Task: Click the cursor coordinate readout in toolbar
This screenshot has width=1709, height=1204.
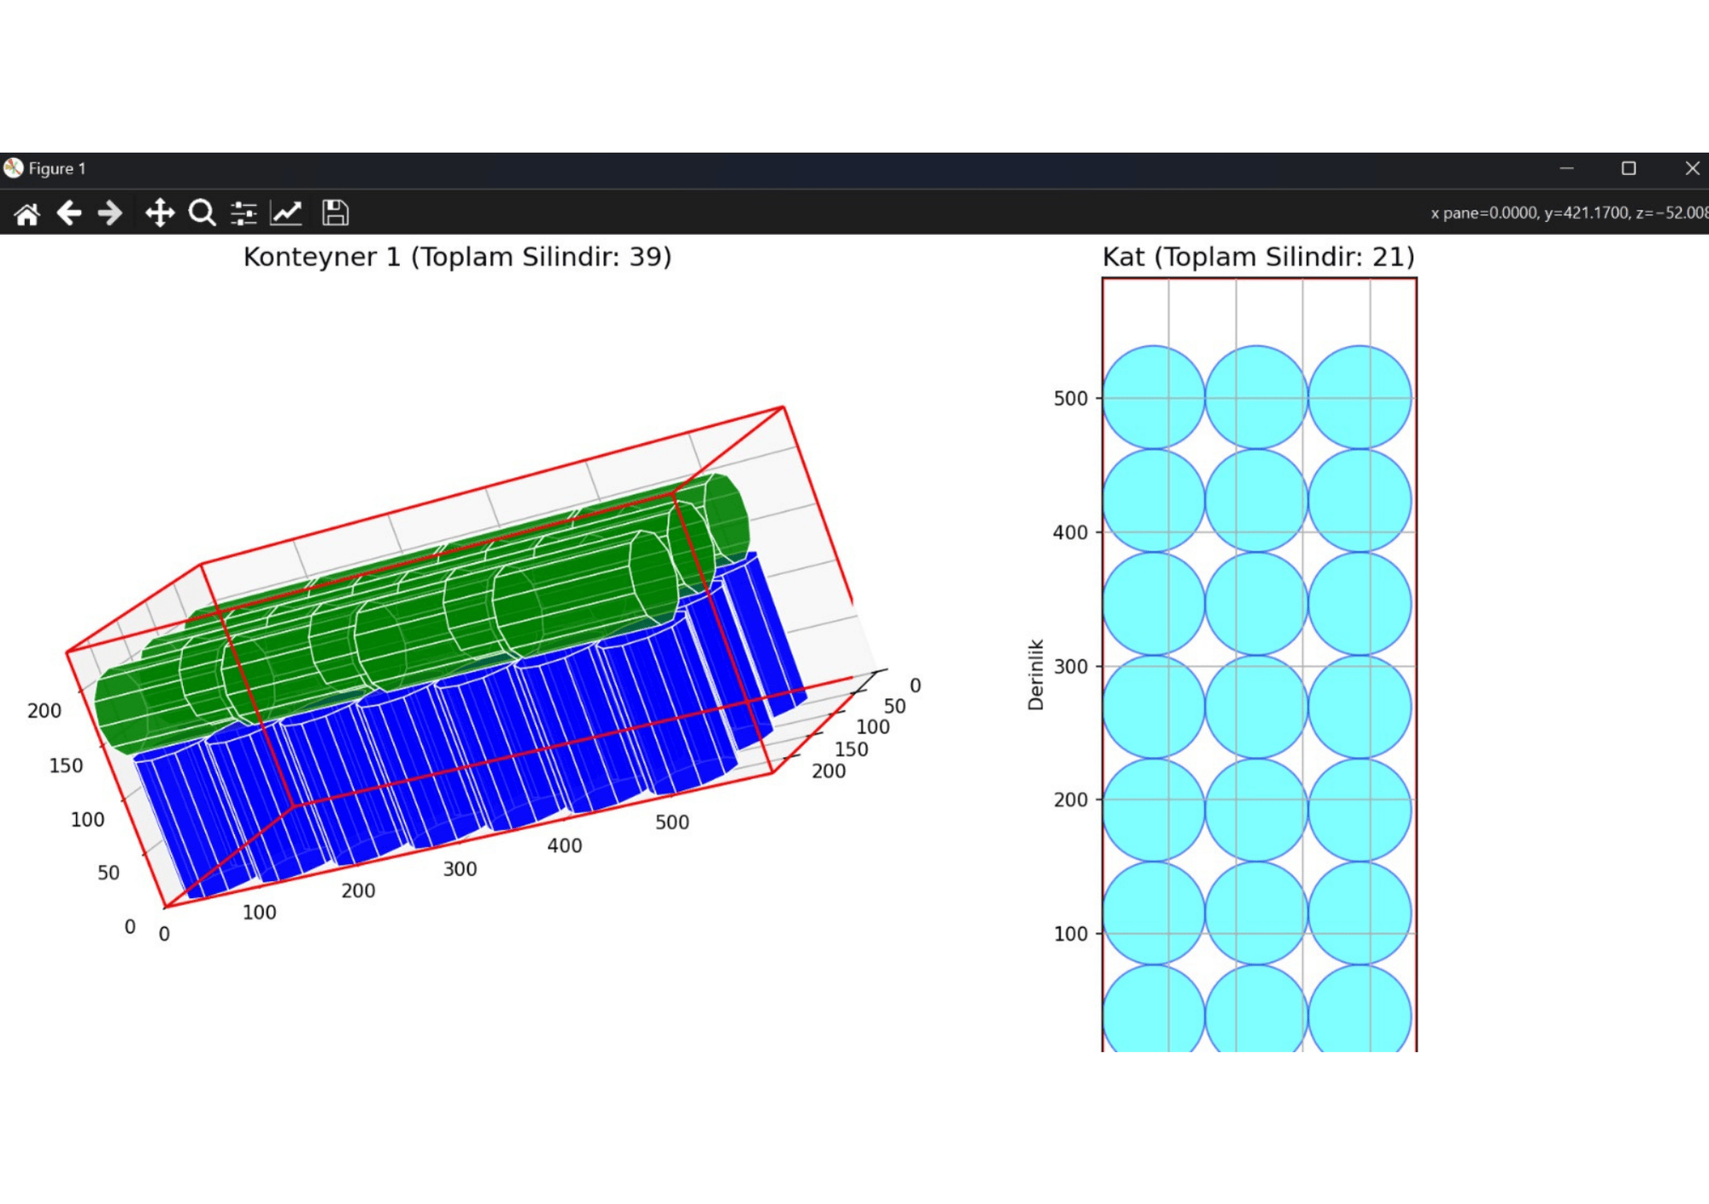Action: point(1569,213)
